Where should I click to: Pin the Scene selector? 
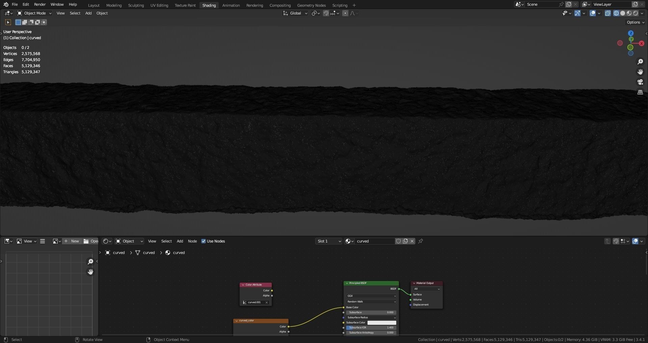561,4
